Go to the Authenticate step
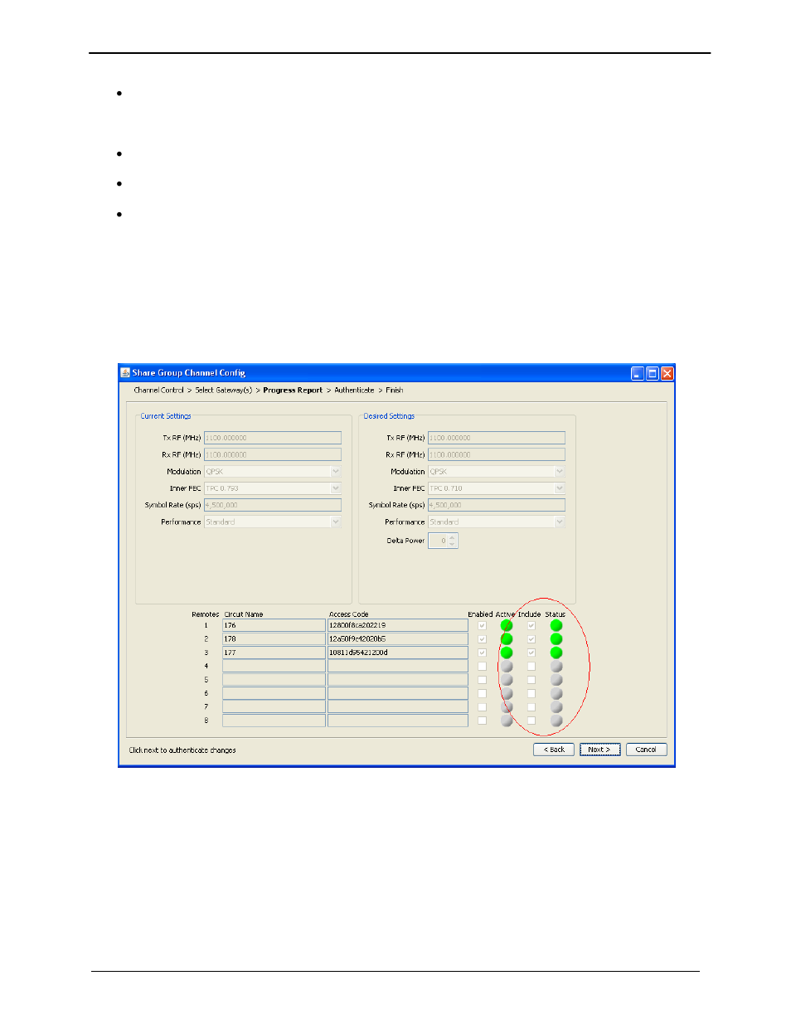The width and height of the screenshot is (791, 1024). 354,391
